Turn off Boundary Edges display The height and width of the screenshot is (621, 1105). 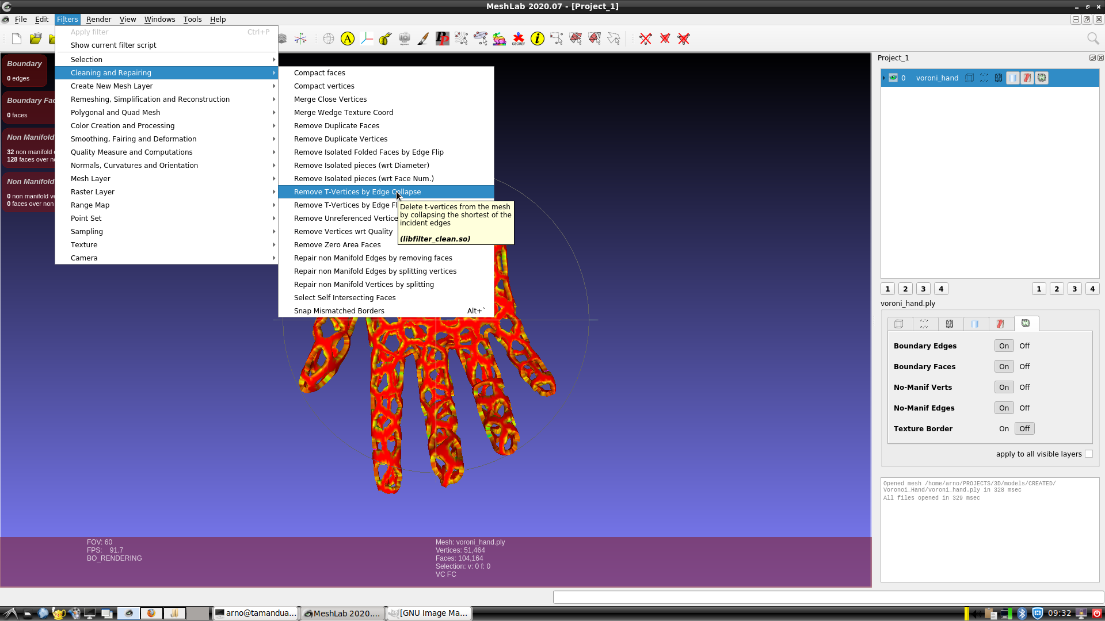pyautogui.click(x=1024, y=346)
